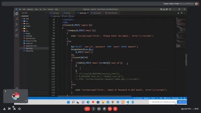This screenshot has width=201, height=113.
Task: Open the Extensions view
Action: click(x=17, y=35)
